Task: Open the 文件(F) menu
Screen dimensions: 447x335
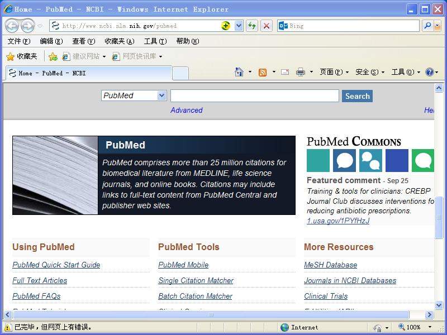Action: pos(19,41)
